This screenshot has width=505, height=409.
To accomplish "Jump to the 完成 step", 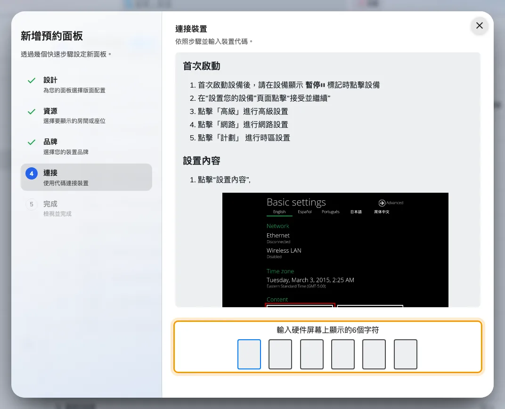I will 86,208.
